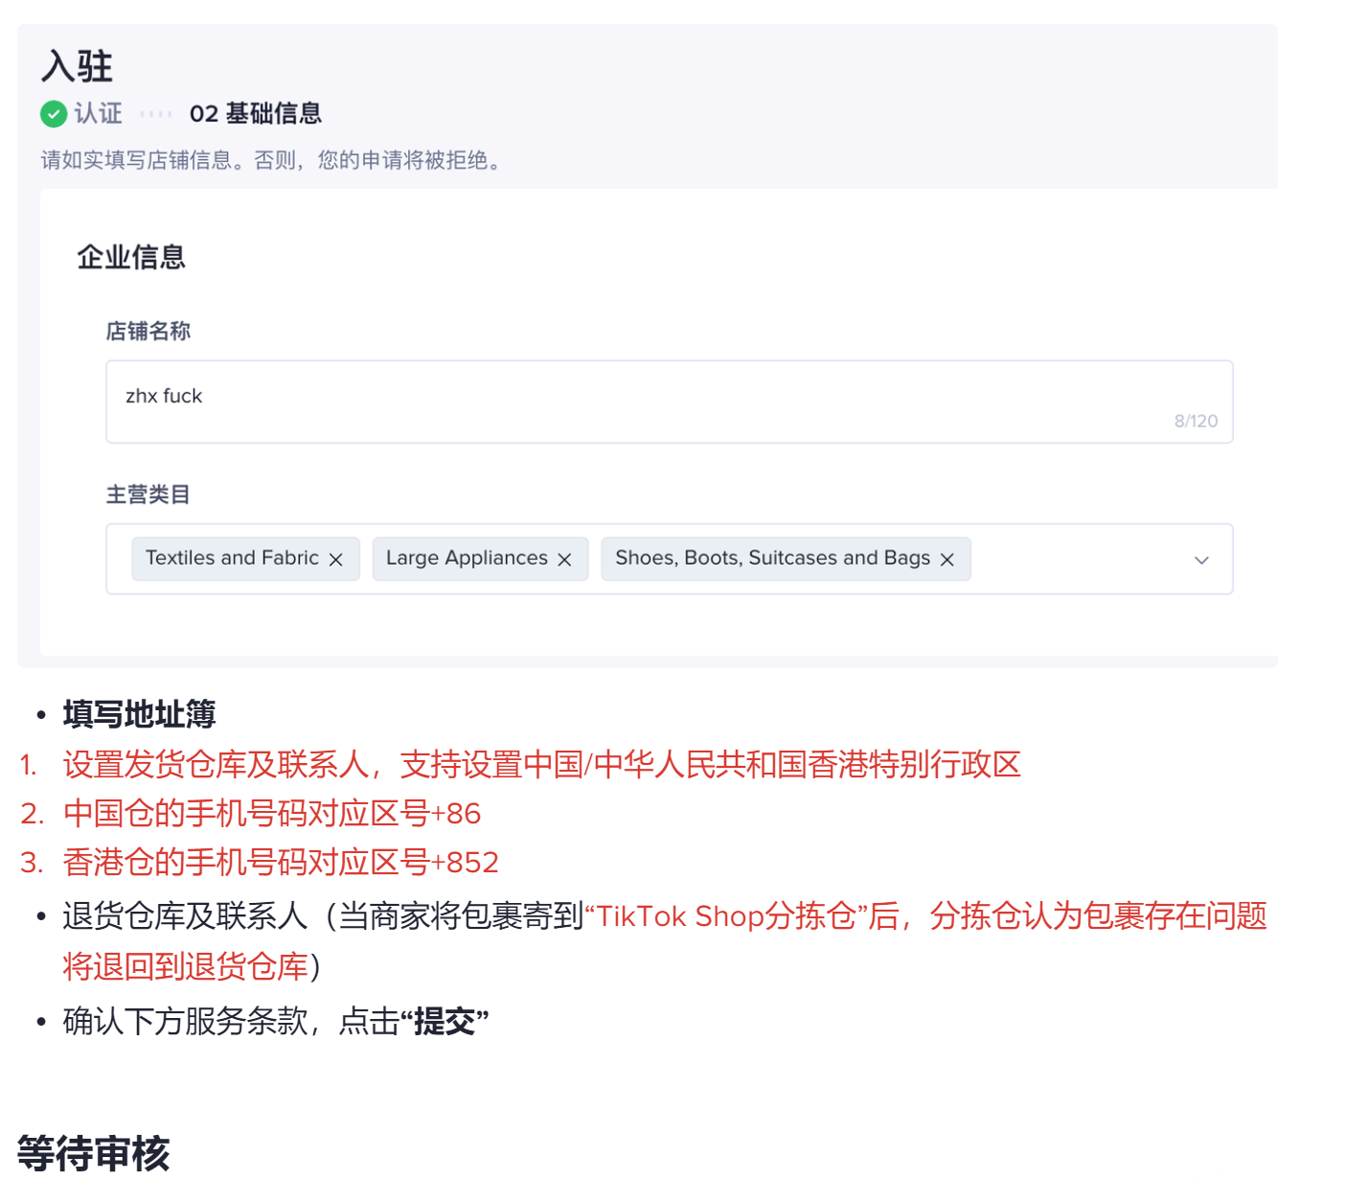Select the 02 基础信息 step
The image size is (1346, 1203).
tap(255, 114)
